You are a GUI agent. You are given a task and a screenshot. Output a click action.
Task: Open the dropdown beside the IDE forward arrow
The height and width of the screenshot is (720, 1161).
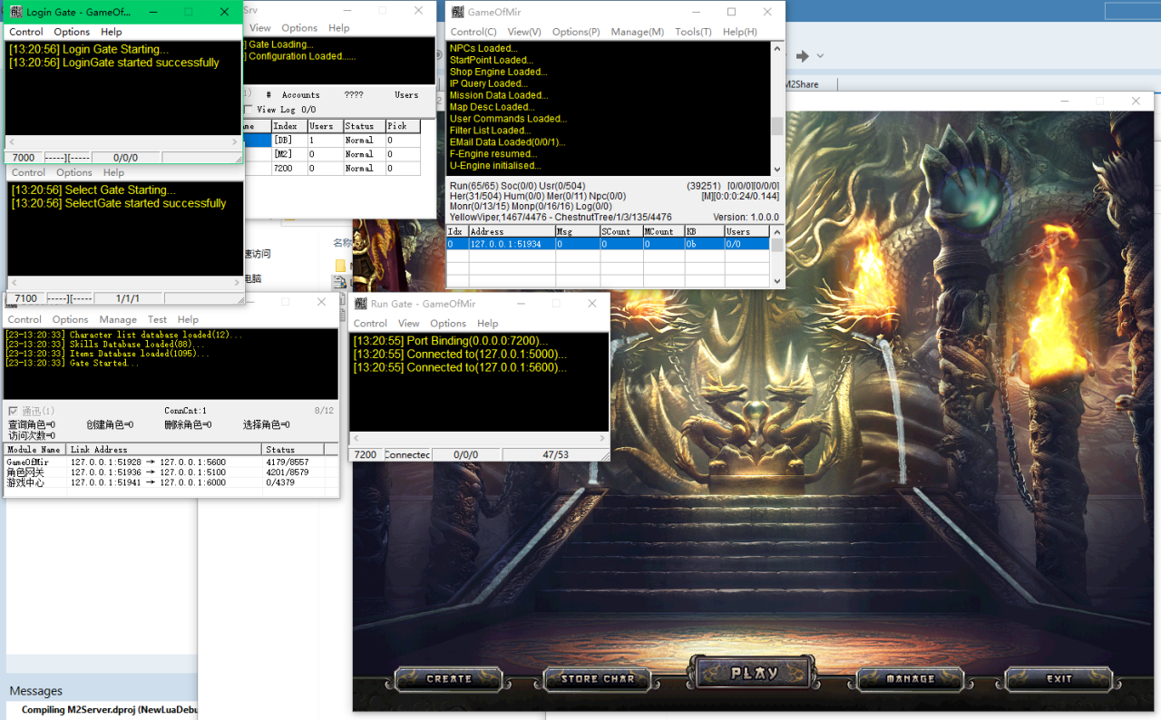(821, 56)
